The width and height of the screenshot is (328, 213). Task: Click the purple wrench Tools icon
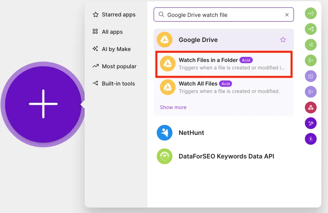[311, 123]
